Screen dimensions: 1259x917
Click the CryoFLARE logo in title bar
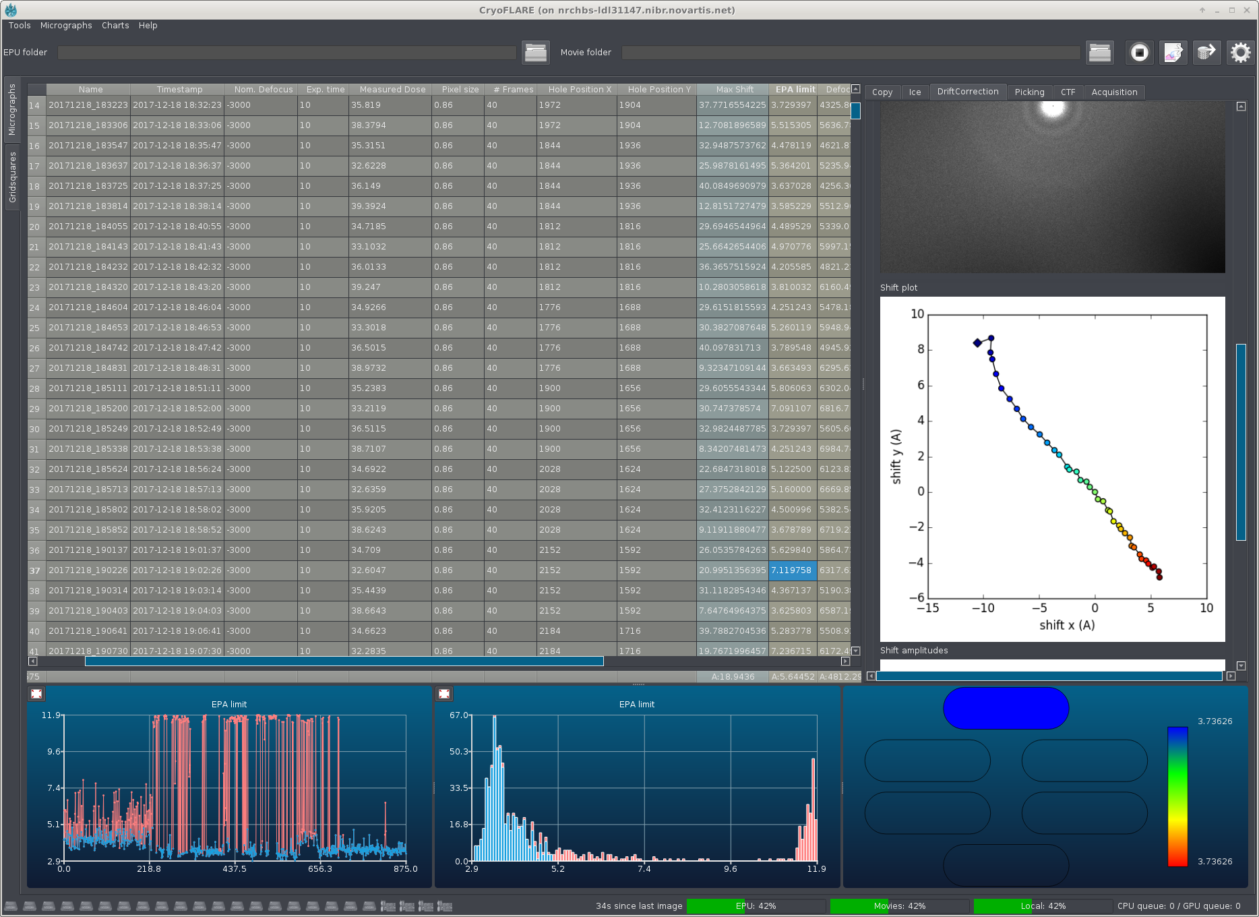[11, 10]
